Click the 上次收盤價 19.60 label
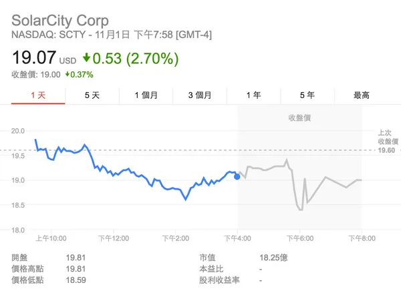 coord(387,141)
